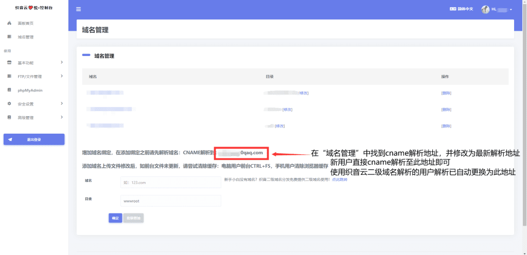Viewport: 527px width, 255px height.
Task: Click the 目录 field containing wwwroot
Action: coord(170,201)
